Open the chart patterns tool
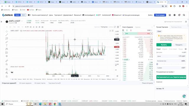189x106 pixels. 7,49
